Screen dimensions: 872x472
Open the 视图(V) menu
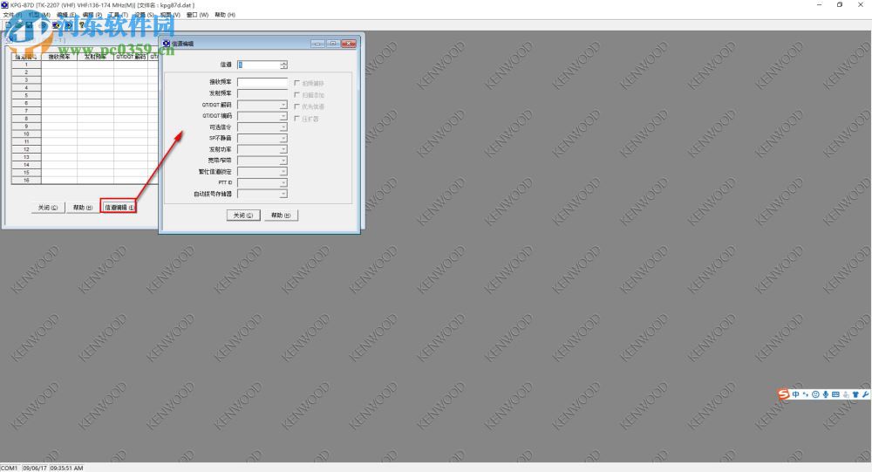point(170,15)
